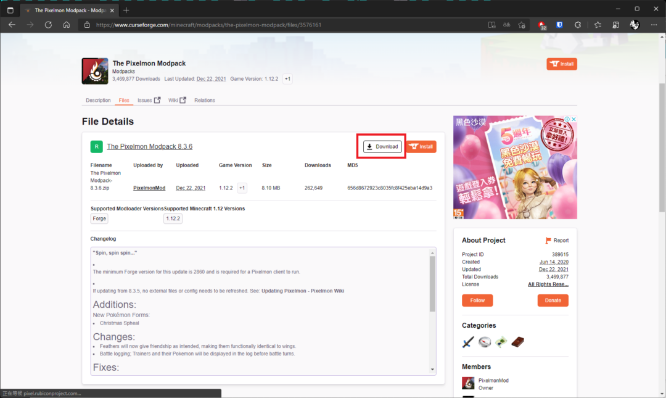Open the Wiki external tab
The image size is (666, 398).
coord(177,101)
